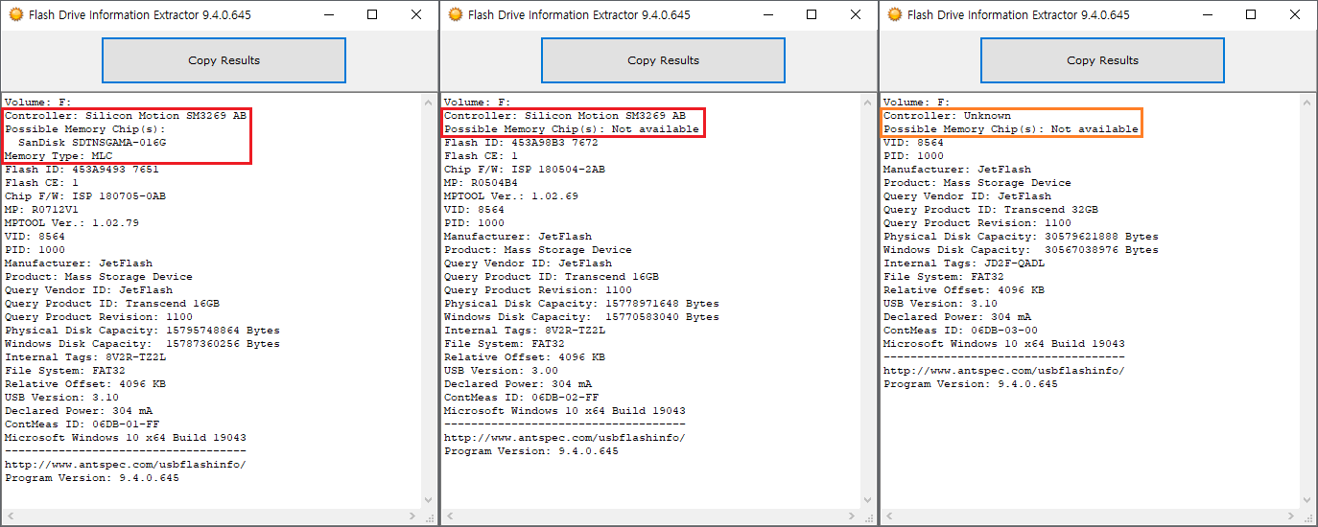
Task: Close the right Flash Drive Information Extractor window
Action: tap(1295, 14)
